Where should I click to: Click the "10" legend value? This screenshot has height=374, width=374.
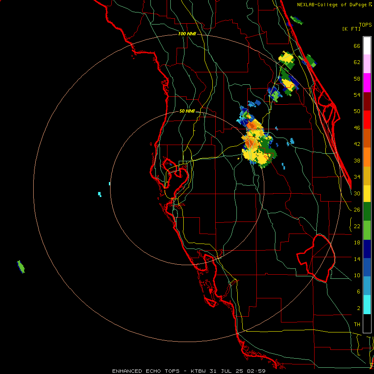(x=357, y=276)
